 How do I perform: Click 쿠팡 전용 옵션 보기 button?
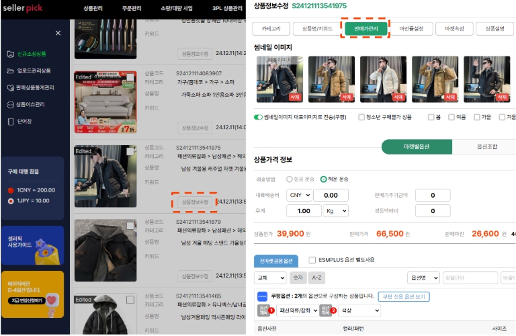click(403, 296)
